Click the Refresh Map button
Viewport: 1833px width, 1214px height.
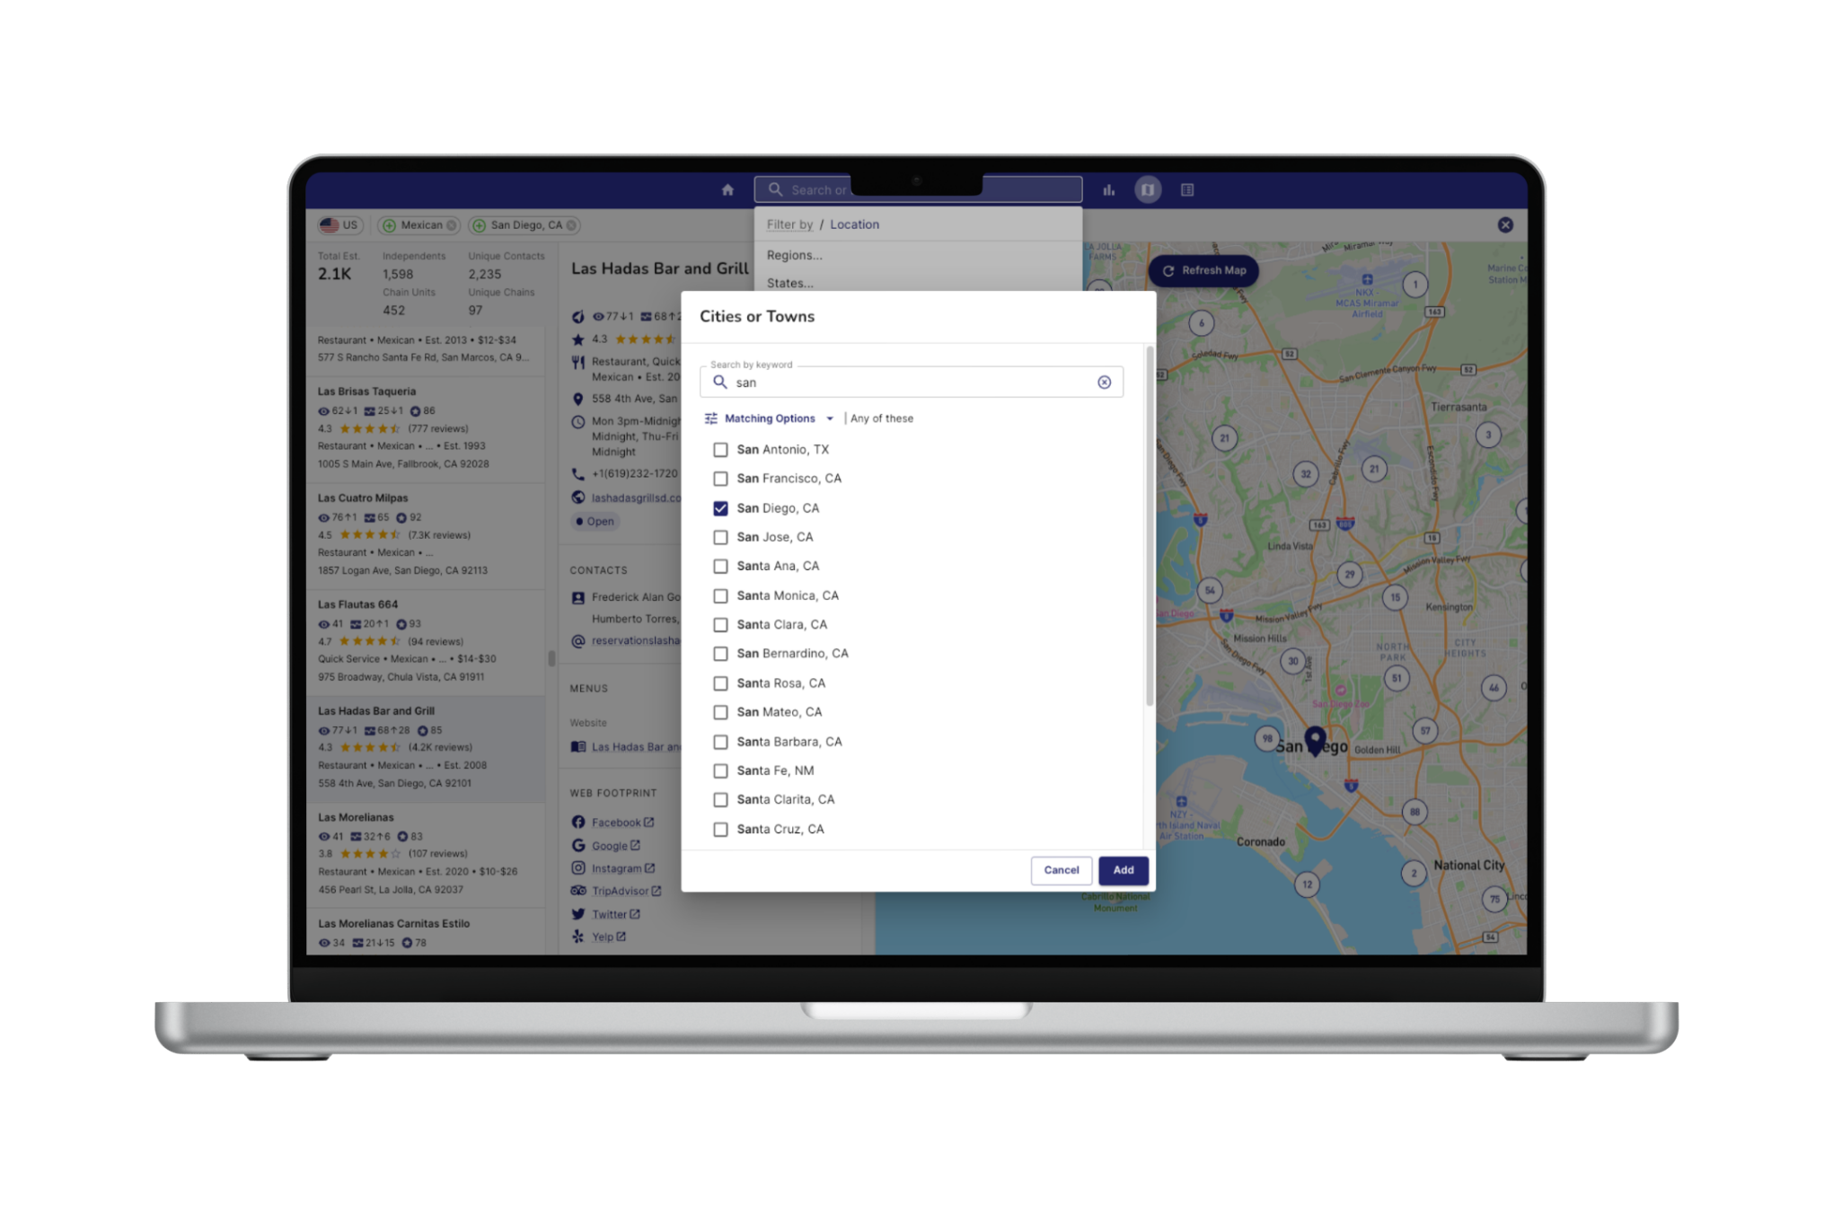pyautogui.click(x=1203, y=270)
